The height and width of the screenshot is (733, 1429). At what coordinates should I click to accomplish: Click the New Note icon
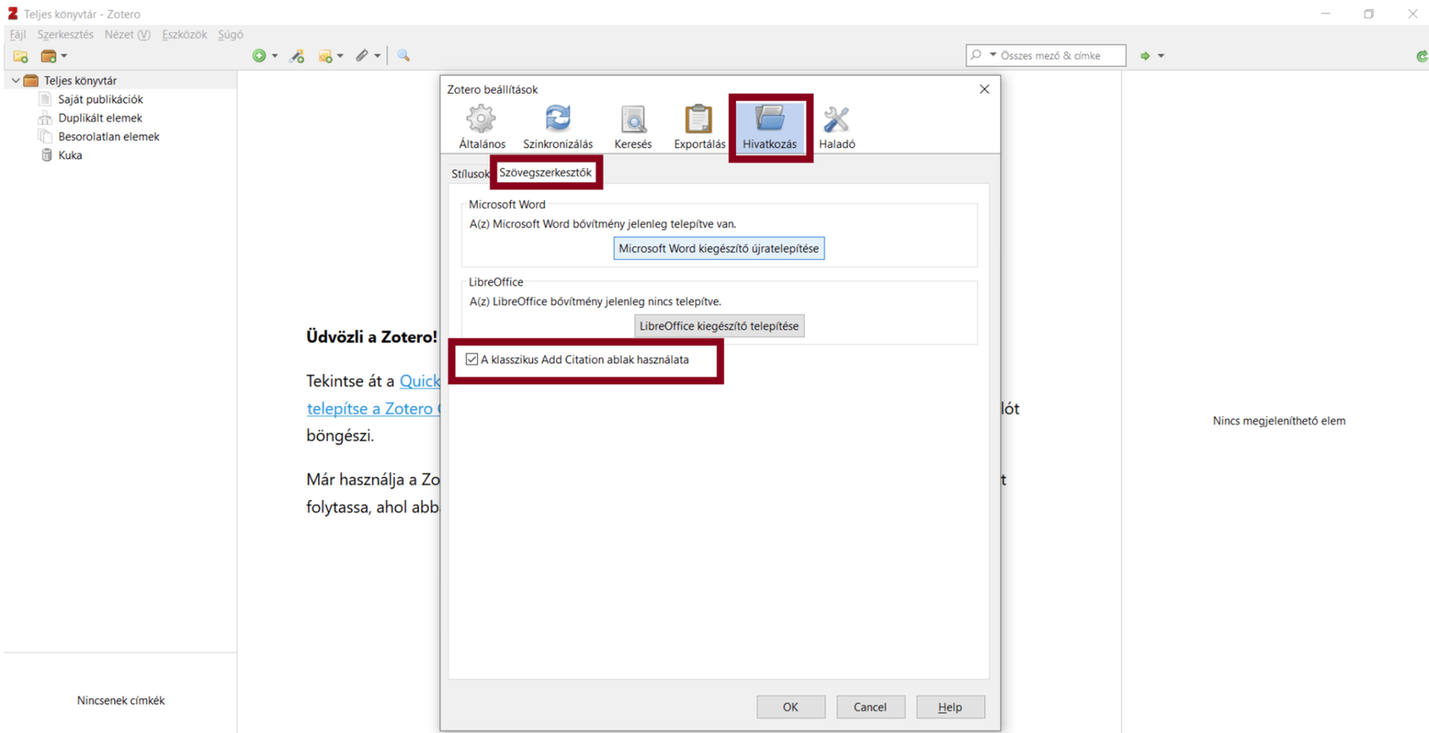click(x=325, y=56)
